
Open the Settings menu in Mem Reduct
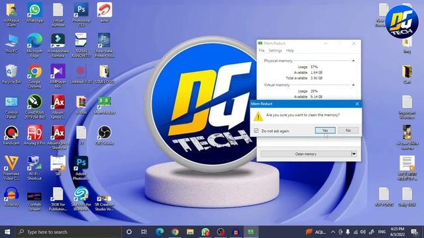275,50
